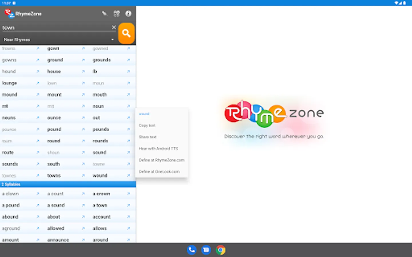412x257 pixels.
Task: Select 'Share text' in the popup menu
Action: 148,137
